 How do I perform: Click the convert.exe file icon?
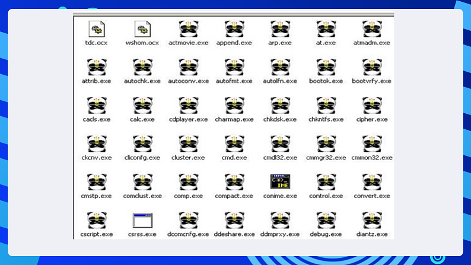point(372,182)
